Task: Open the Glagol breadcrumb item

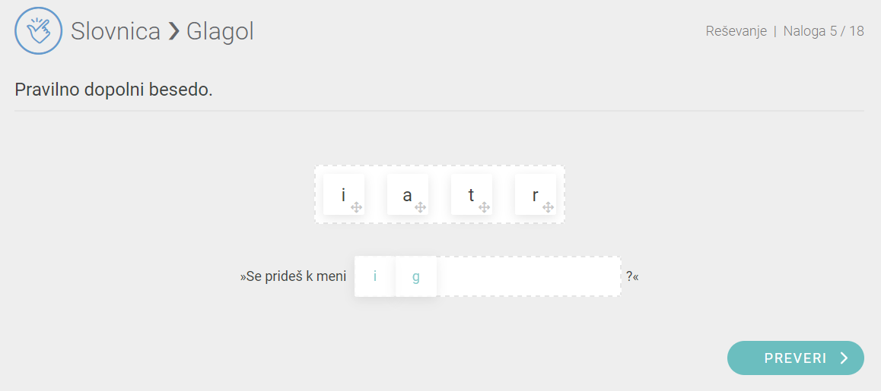Action: click(x=220, y=31)
